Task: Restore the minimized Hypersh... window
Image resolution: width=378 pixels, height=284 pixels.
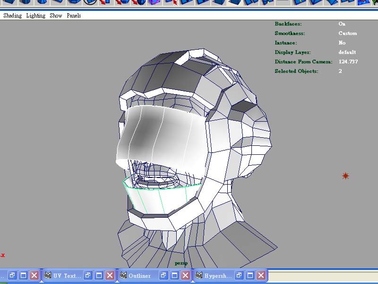Action: (239, 275)
